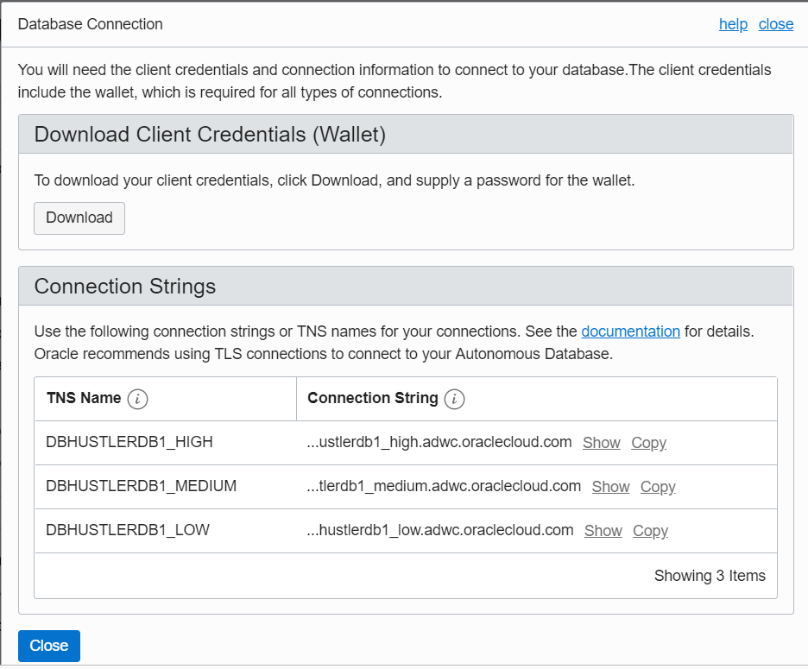
Task: Show the DBHUSTLERDB1_MEDIUM connection string
Action: (610, 487)
